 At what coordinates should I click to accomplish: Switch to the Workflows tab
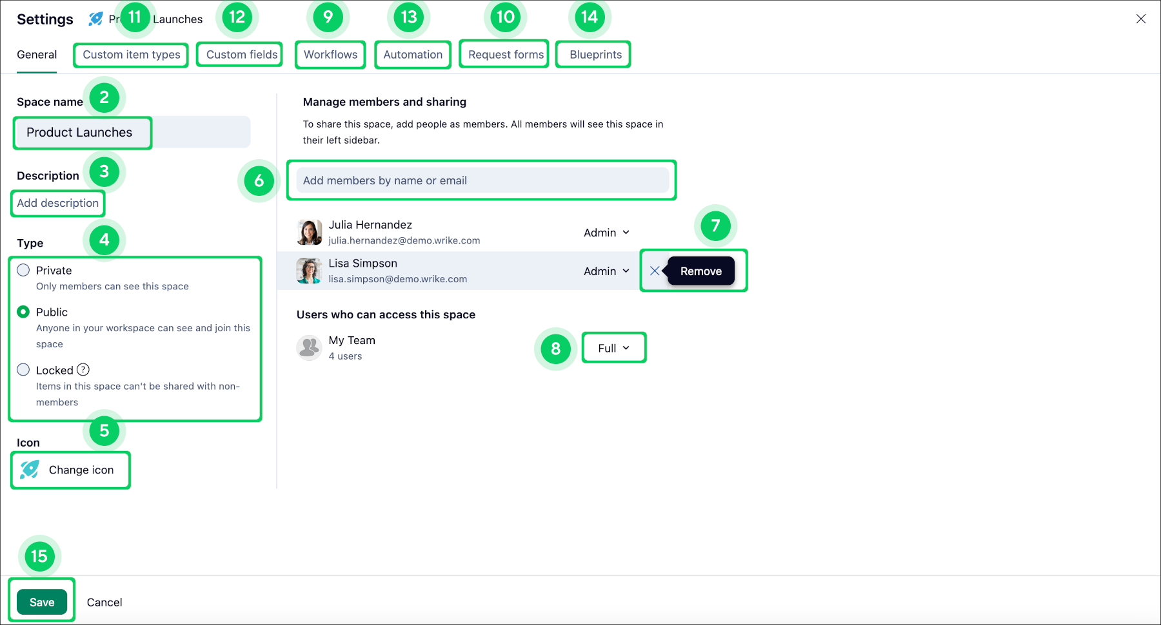[330, 55]
